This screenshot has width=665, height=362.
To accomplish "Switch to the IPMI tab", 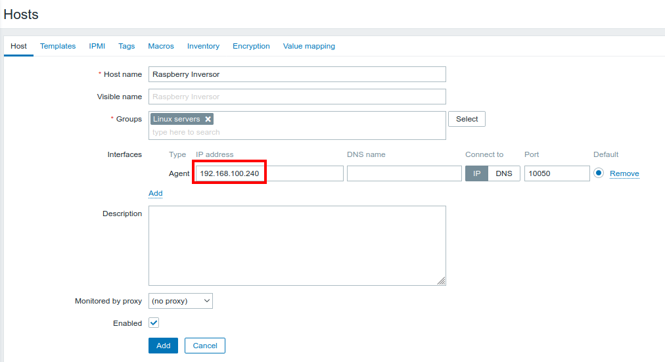I will coord(97,46).
